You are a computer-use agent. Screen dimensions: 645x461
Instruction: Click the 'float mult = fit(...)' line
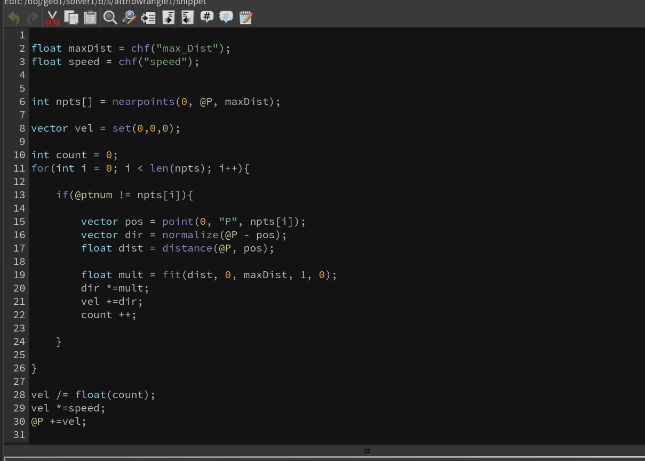209,275
